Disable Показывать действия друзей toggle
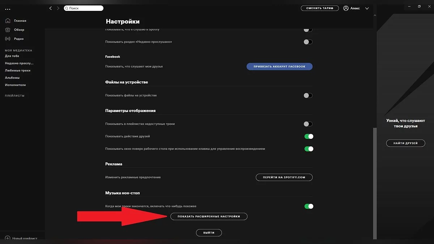 point(309,136)
